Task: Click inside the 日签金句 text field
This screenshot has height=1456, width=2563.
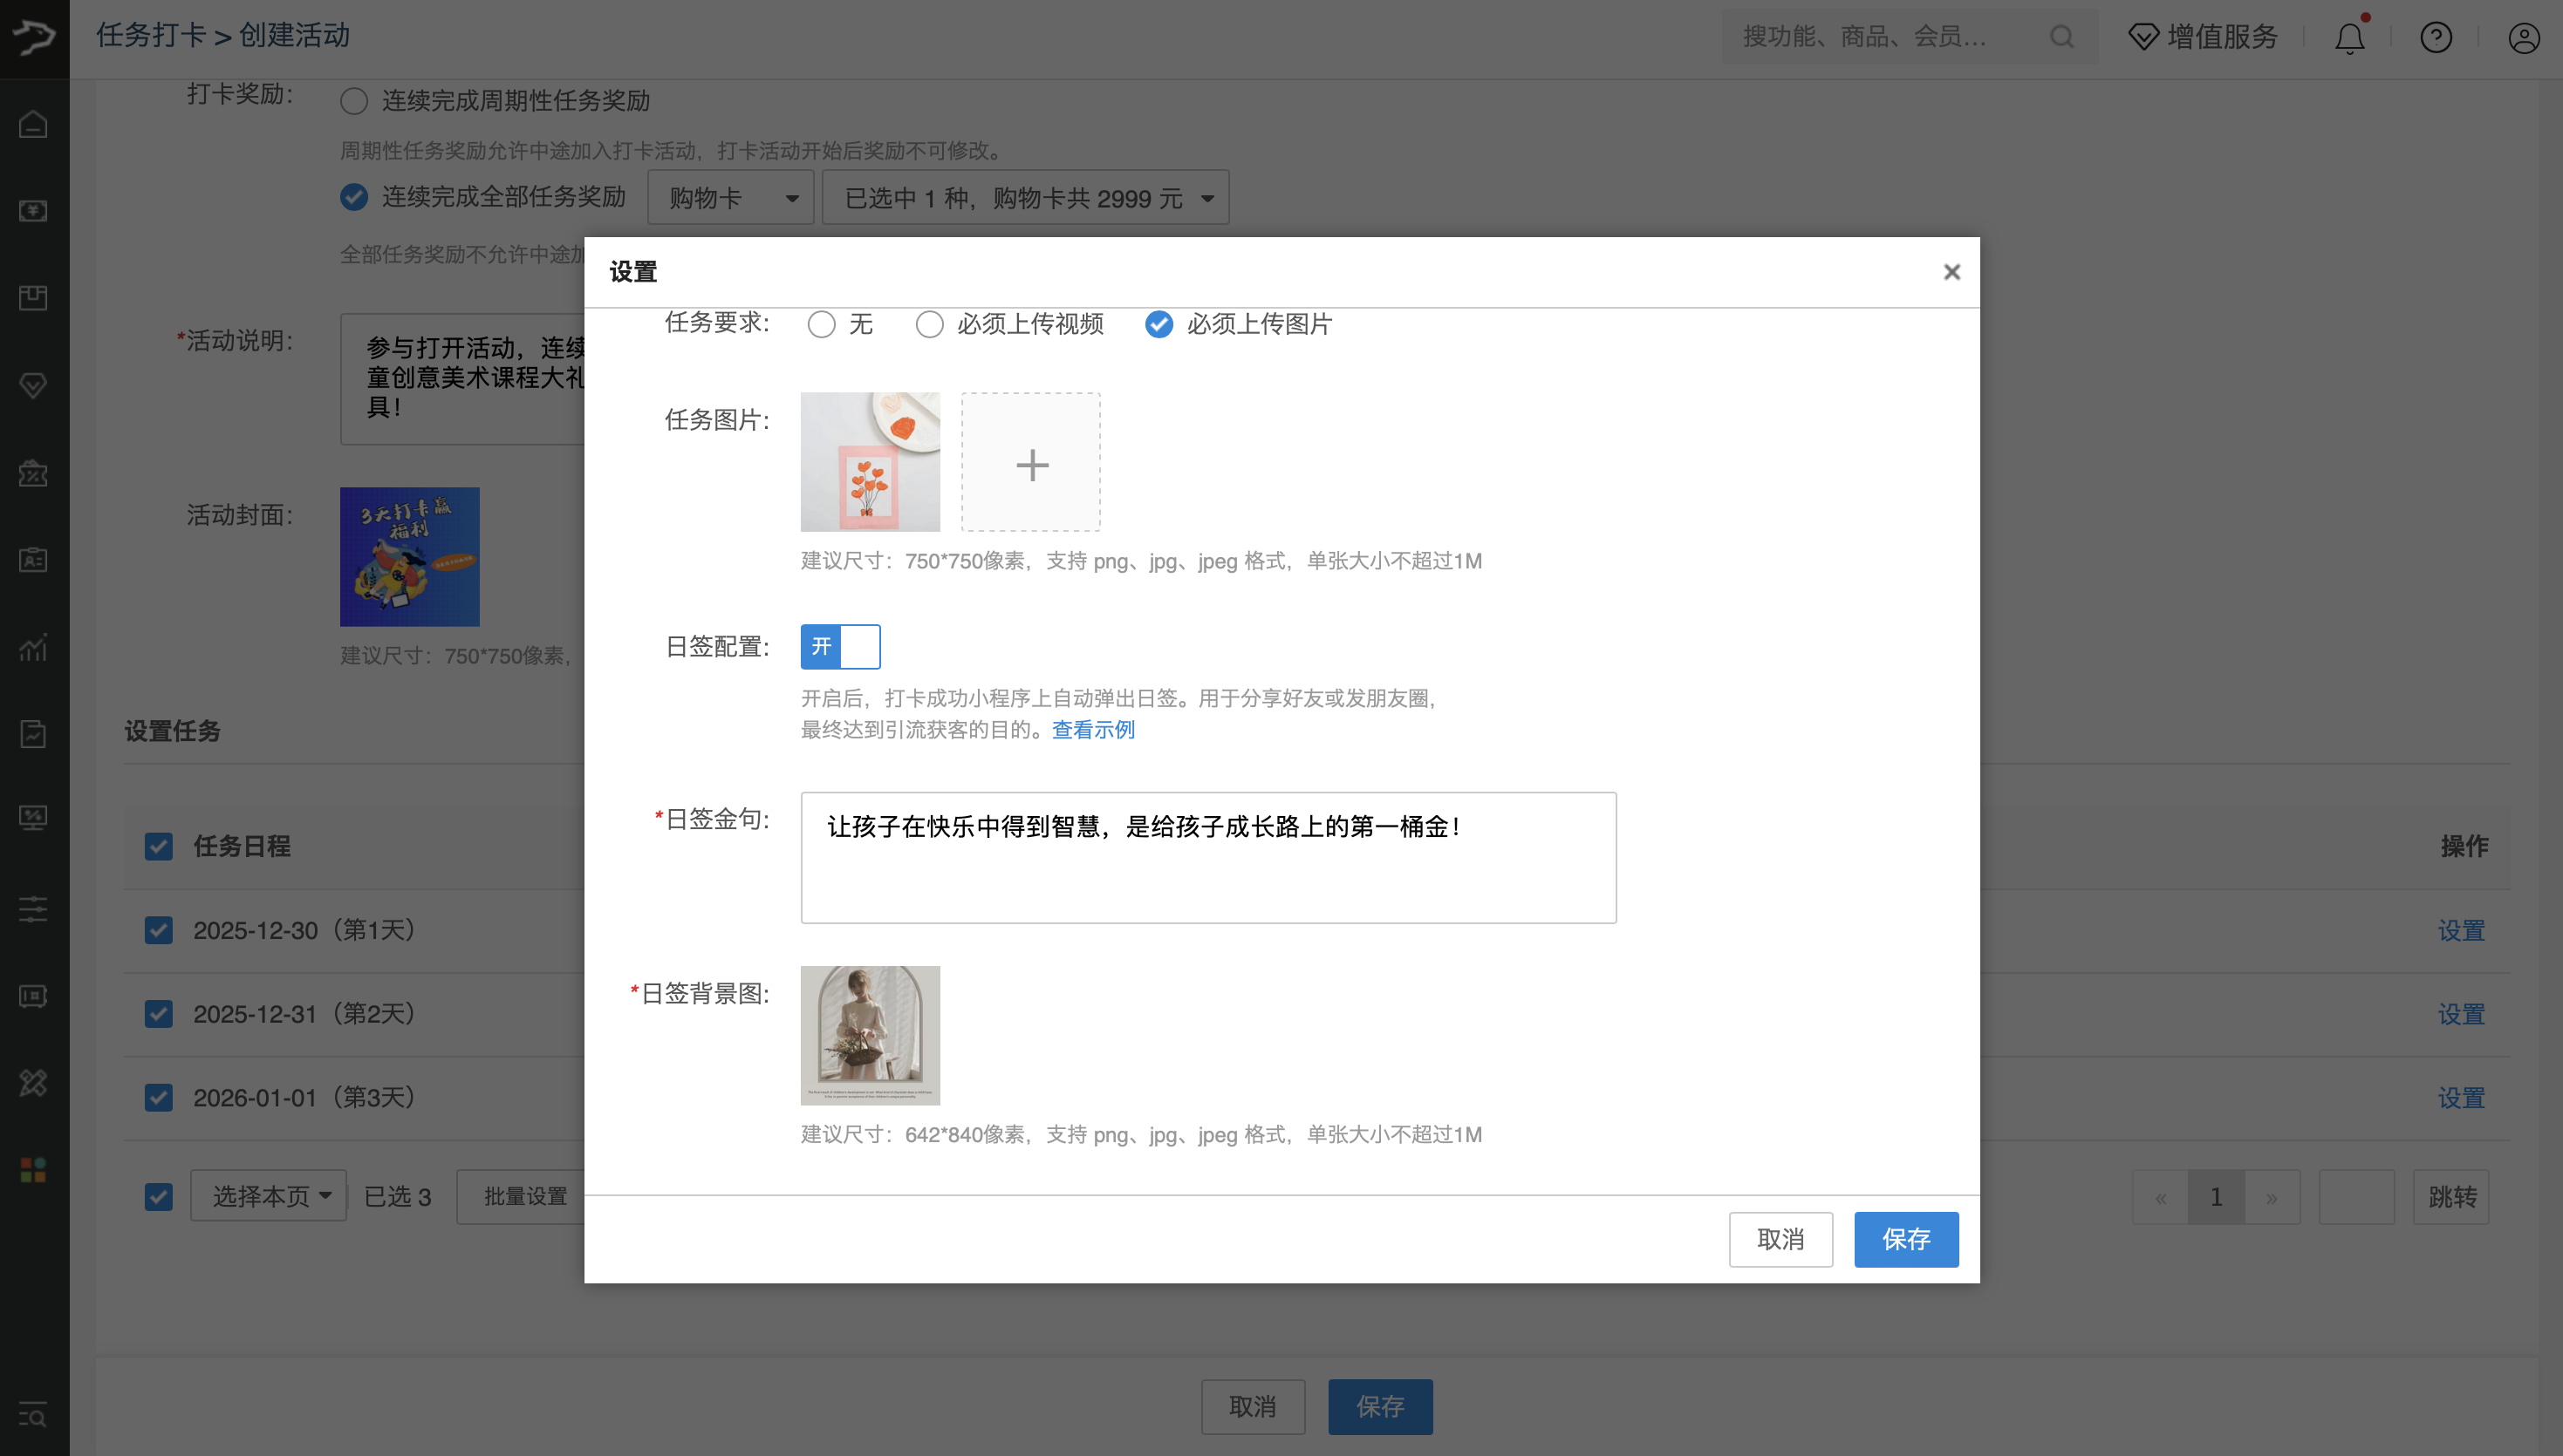Action: coord(1207,857)
